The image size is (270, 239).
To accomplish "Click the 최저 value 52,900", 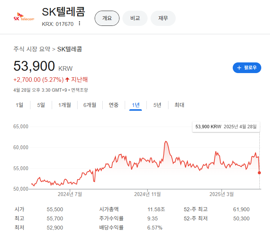I will [55, 228].
